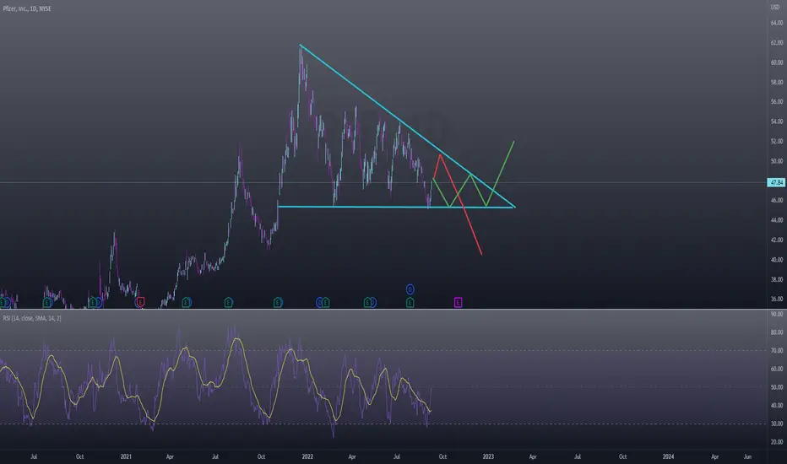
Task: Click the green earnings marker near May 2021
Action: tap(187, 302)
